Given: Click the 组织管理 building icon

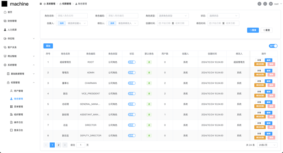Looking at the screenshot, I should pyautogui.click(x=11, y=114).
